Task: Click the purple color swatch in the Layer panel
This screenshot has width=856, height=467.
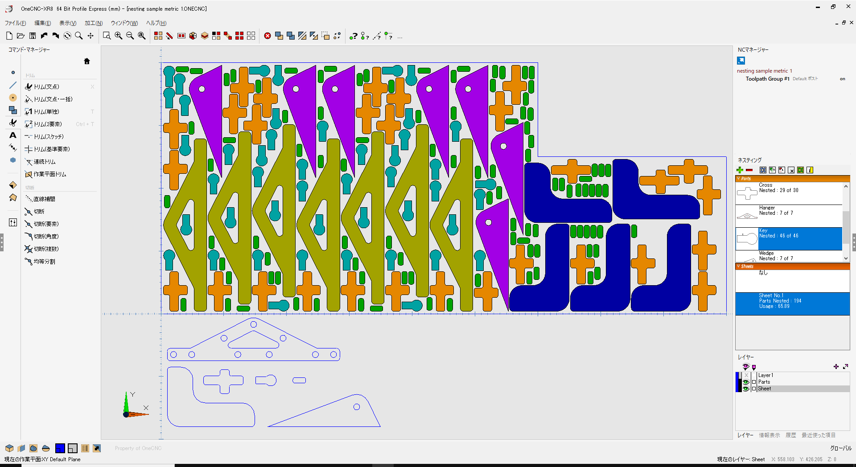Action: pyautogui.click(x=753, y=367)
